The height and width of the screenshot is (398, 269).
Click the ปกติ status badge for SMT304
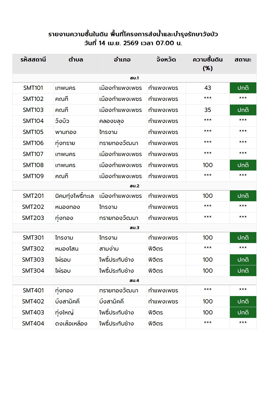click(x=243, y=271)
